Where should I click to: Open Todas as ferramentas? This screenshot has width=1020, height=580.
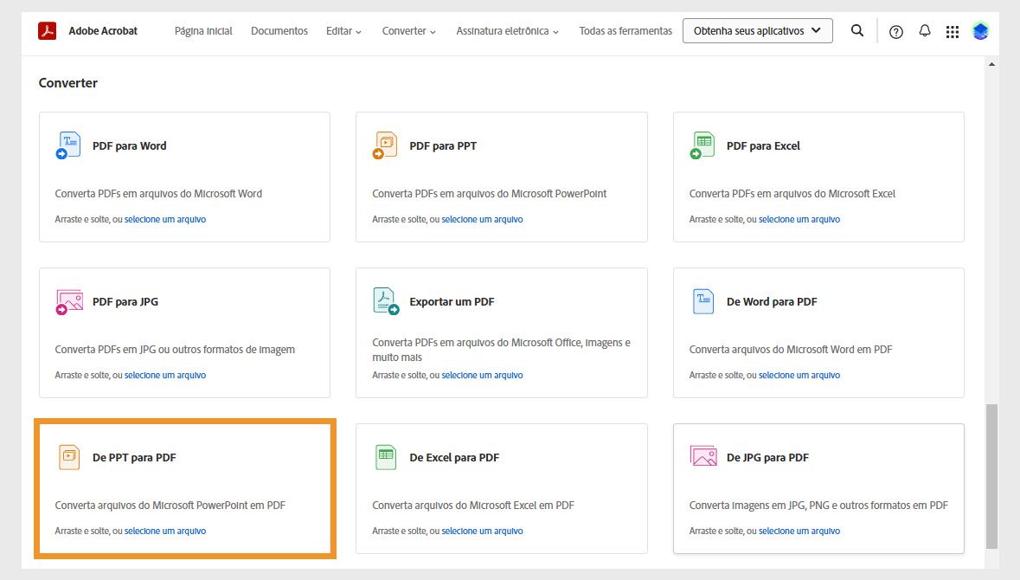(625, 30)
